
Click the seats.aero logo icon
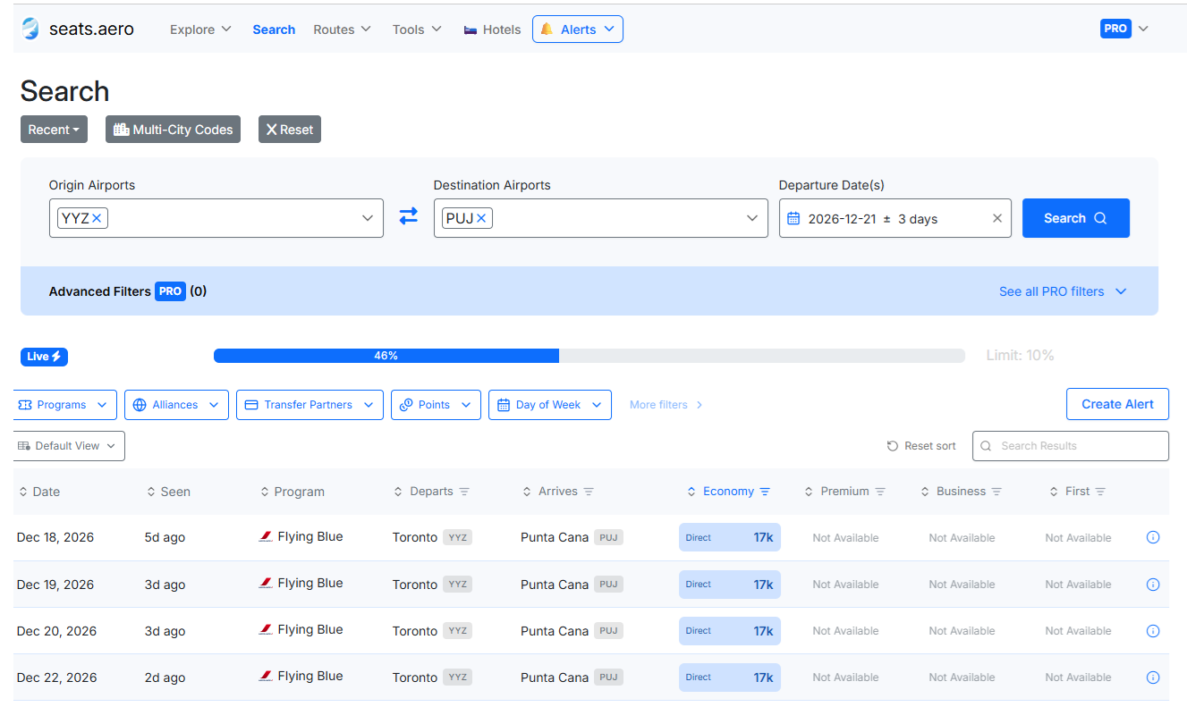30,29
